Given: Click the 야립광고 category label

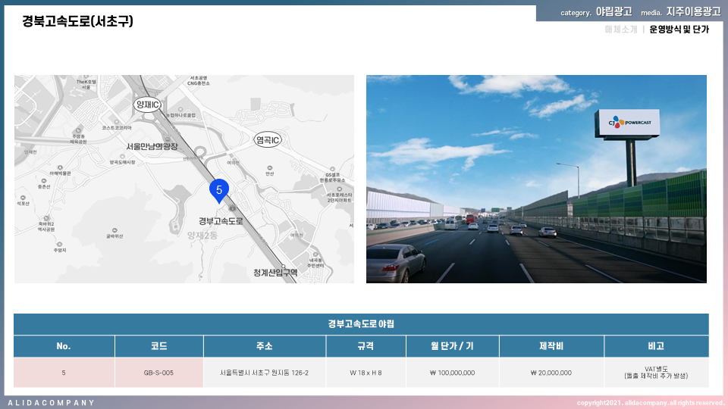Looking at the screenshot, I should click(613, 12).
